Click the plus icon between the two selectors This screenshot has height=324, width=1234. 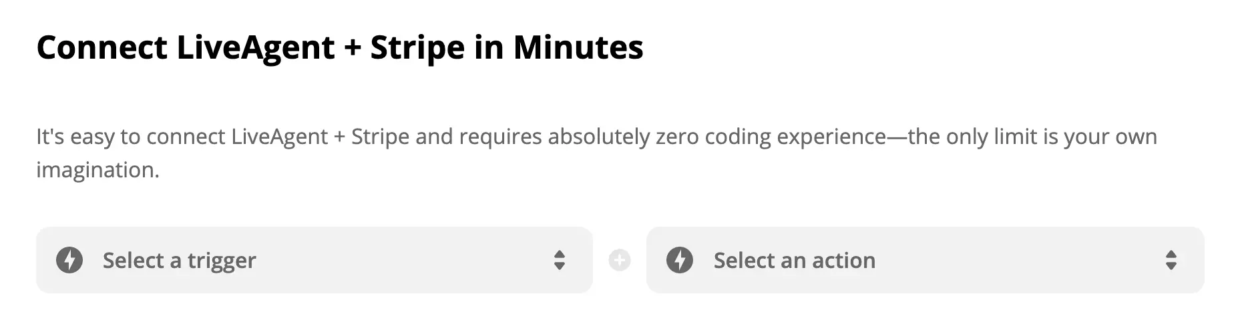620,260
